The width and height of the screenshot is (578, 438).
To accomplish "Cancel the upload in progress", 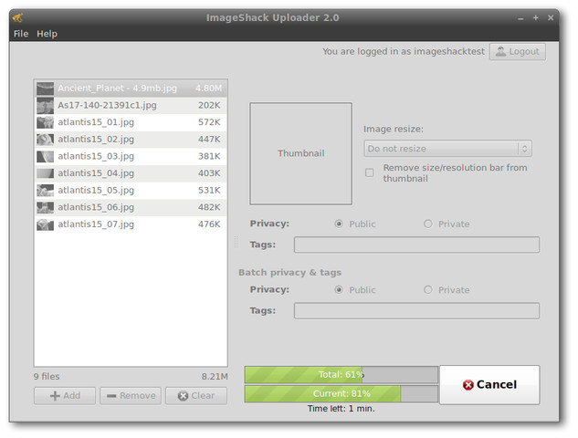I will [x=489, y=385].
